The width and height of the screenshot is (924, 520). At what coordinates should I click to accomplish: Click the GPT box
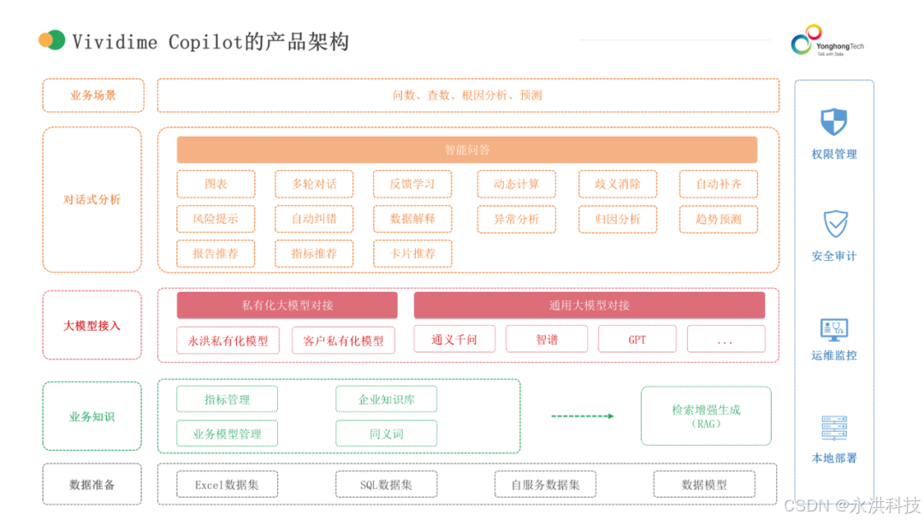(x=637, y=340)
